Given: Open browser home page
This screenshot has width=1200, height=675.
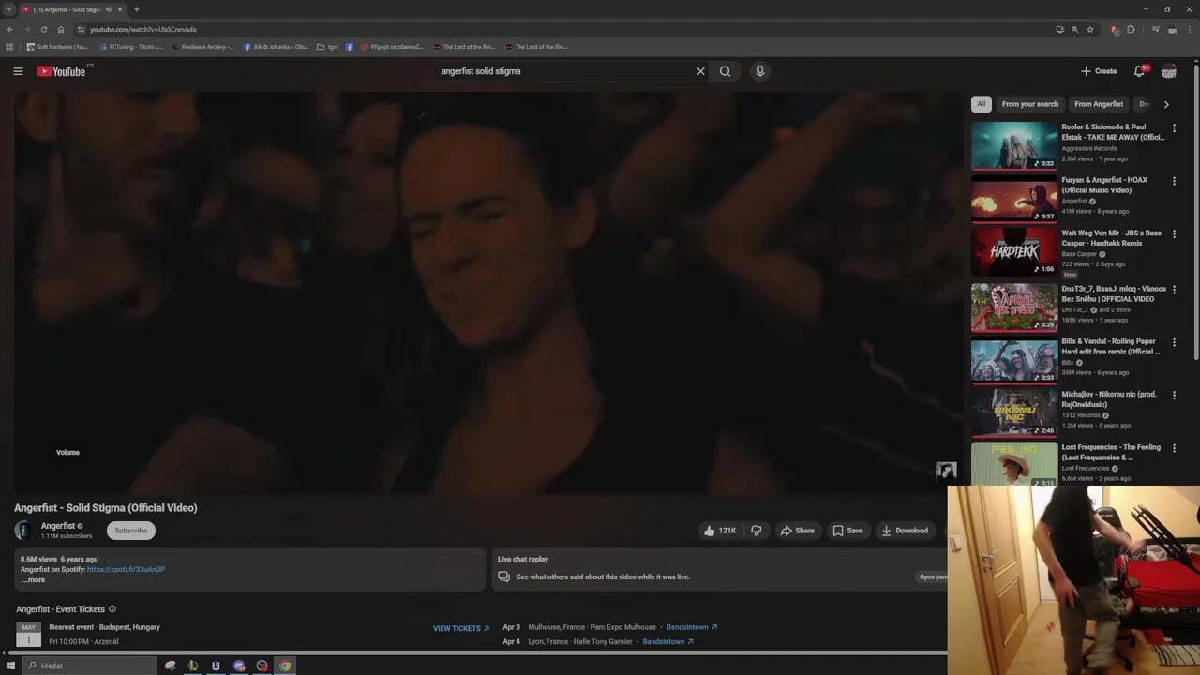Looking at the screenshot, I should coord(61,29).
